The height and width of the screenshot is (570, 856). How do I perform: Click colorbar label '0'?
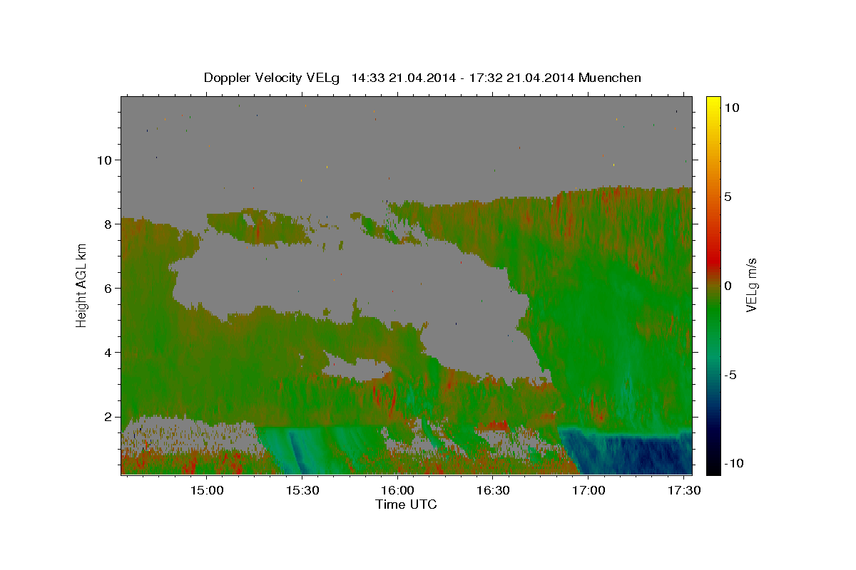(x=727, y=286)
